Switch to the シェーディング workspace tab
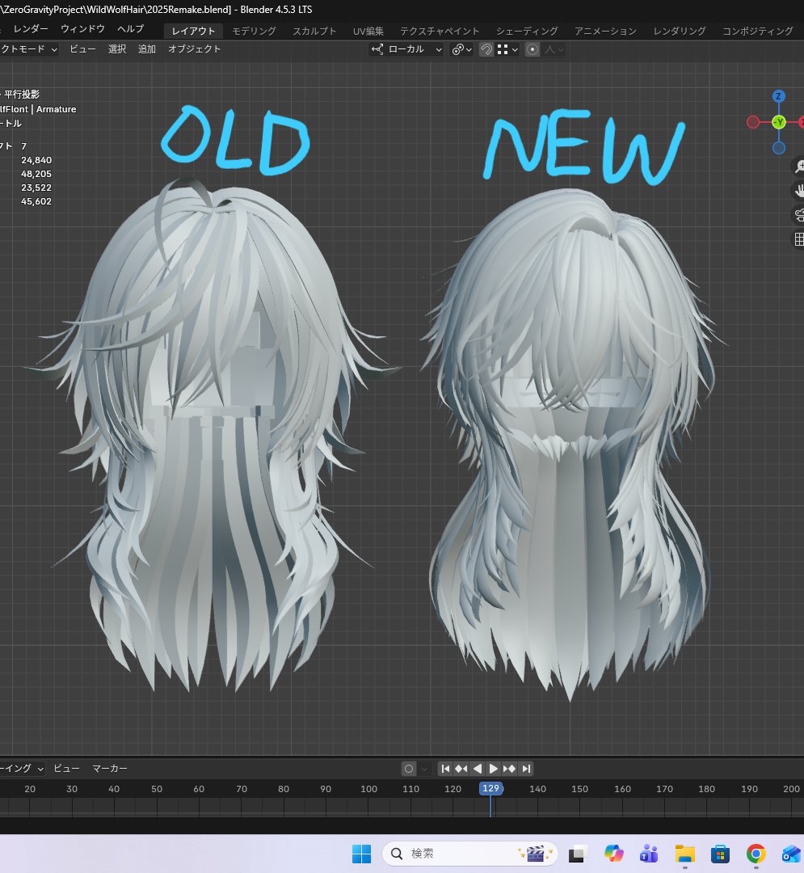Image resolution: width=804 pixels, height=873 pixels. [527, 32]
